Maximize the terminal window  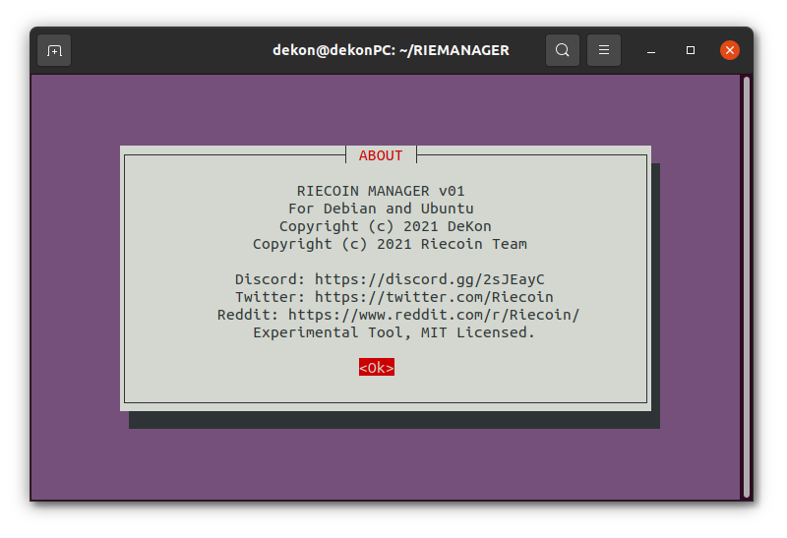pyautogui.click(x=691, y=50)
